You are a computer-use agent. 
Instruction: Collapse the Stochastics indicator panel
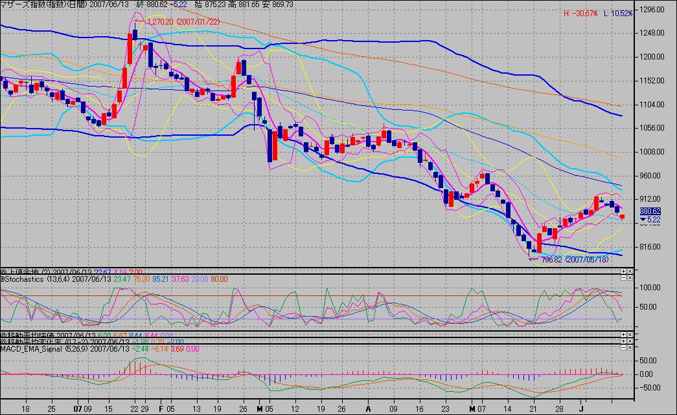tap(624, 277)
